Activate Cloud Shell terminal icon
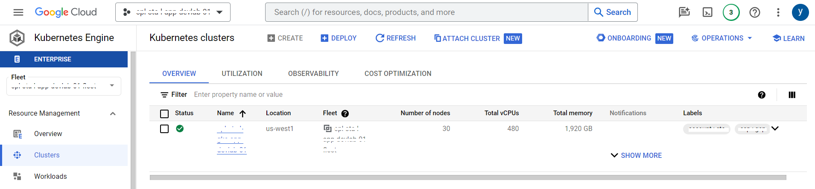 [707, 12]
